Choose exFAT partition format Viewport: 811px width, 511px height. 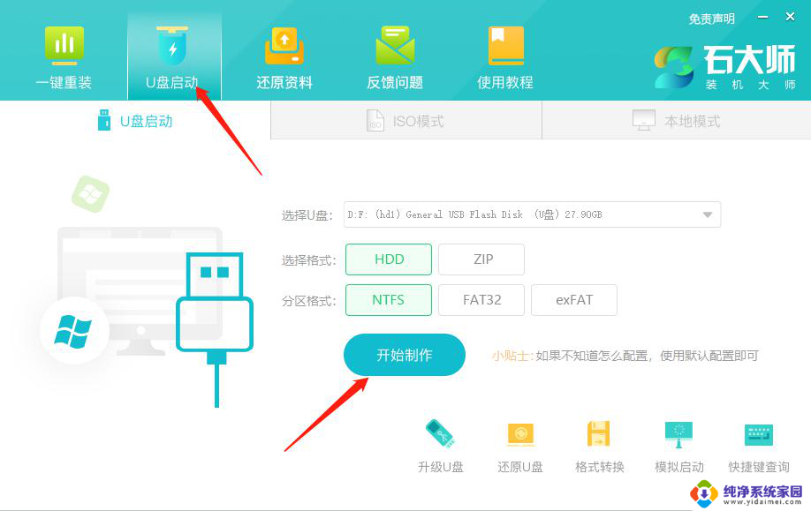point(574,300)
